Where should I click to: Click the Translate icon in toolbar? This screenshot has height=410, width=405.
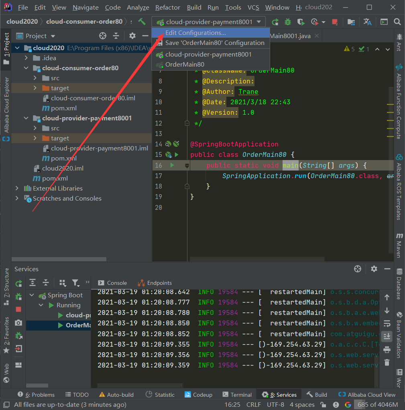coord(367,22)
